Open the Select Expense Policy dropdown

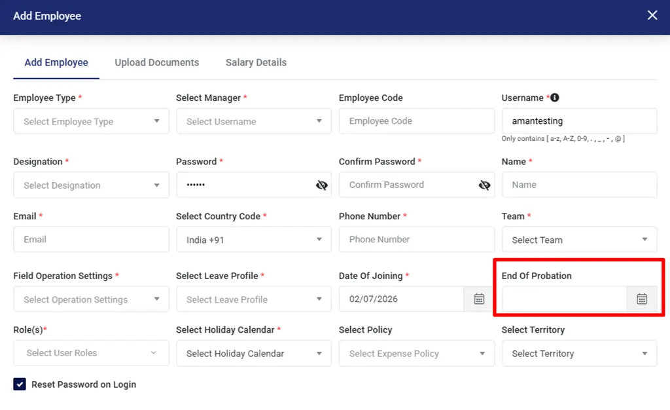tap(417, 353)
